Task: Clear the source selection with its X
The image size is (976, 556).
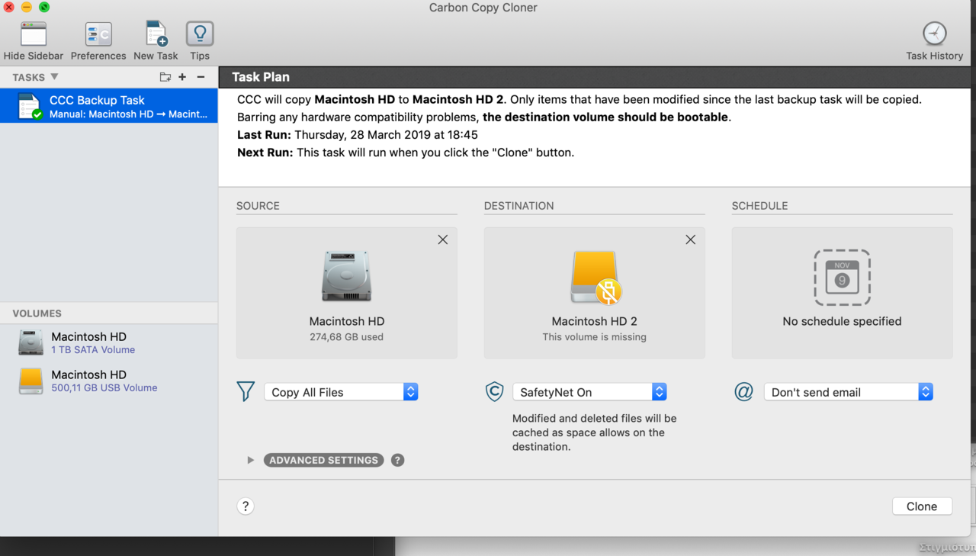Action: pos(442,239)
